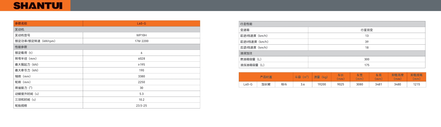Select 'L60-G' in the product configuration row
Screen dimensions: 441x127
point(248,84)
